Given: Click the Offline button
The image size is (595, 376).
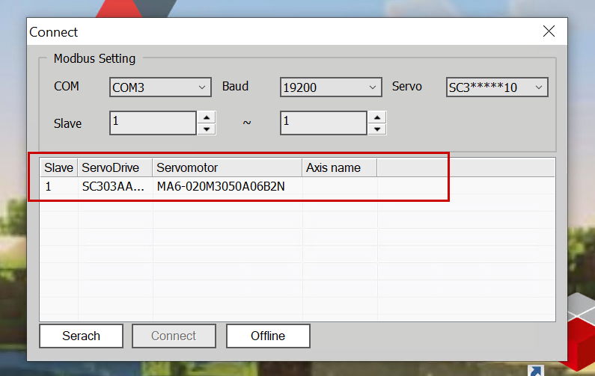Looking at the screenshot, I should tap(268, 336).
